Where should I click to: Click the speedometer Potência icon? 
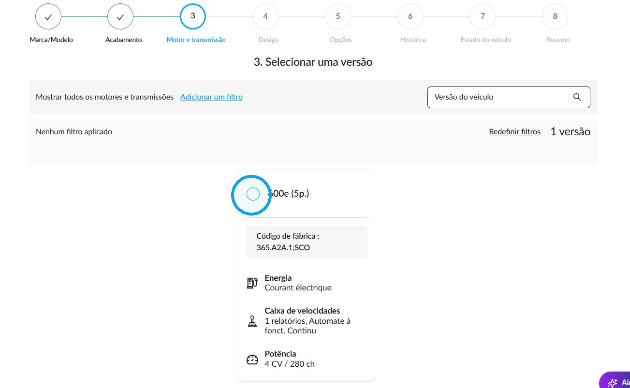(252, 359)
